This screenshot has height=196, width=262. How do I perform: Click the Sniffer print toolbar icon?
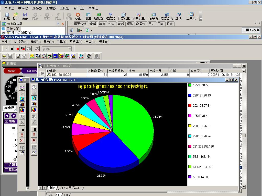click(x=18, y=56)
